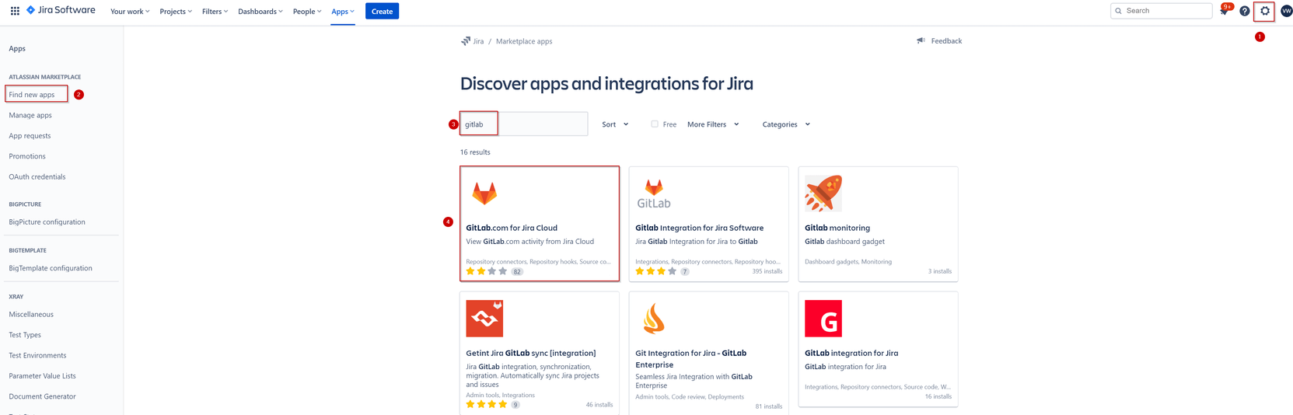1293x415 pixels.
Task: Open the Projects dropdown menu
Action: [x=176, y=12]
